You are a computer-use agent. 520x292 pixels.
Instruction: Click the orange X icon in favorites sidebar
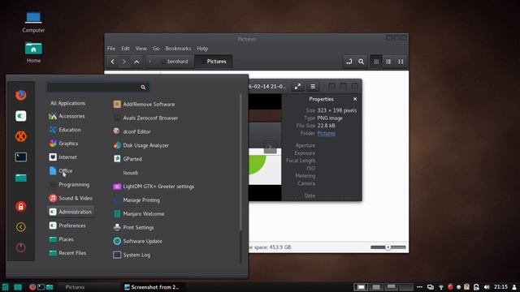pyautogui.click(x=20, y=136)
